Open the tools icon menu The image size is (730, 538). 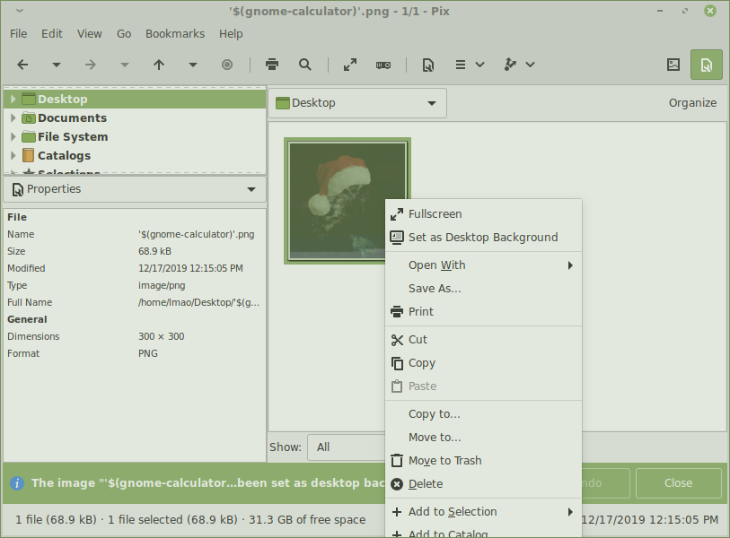(x=510, y=65)
